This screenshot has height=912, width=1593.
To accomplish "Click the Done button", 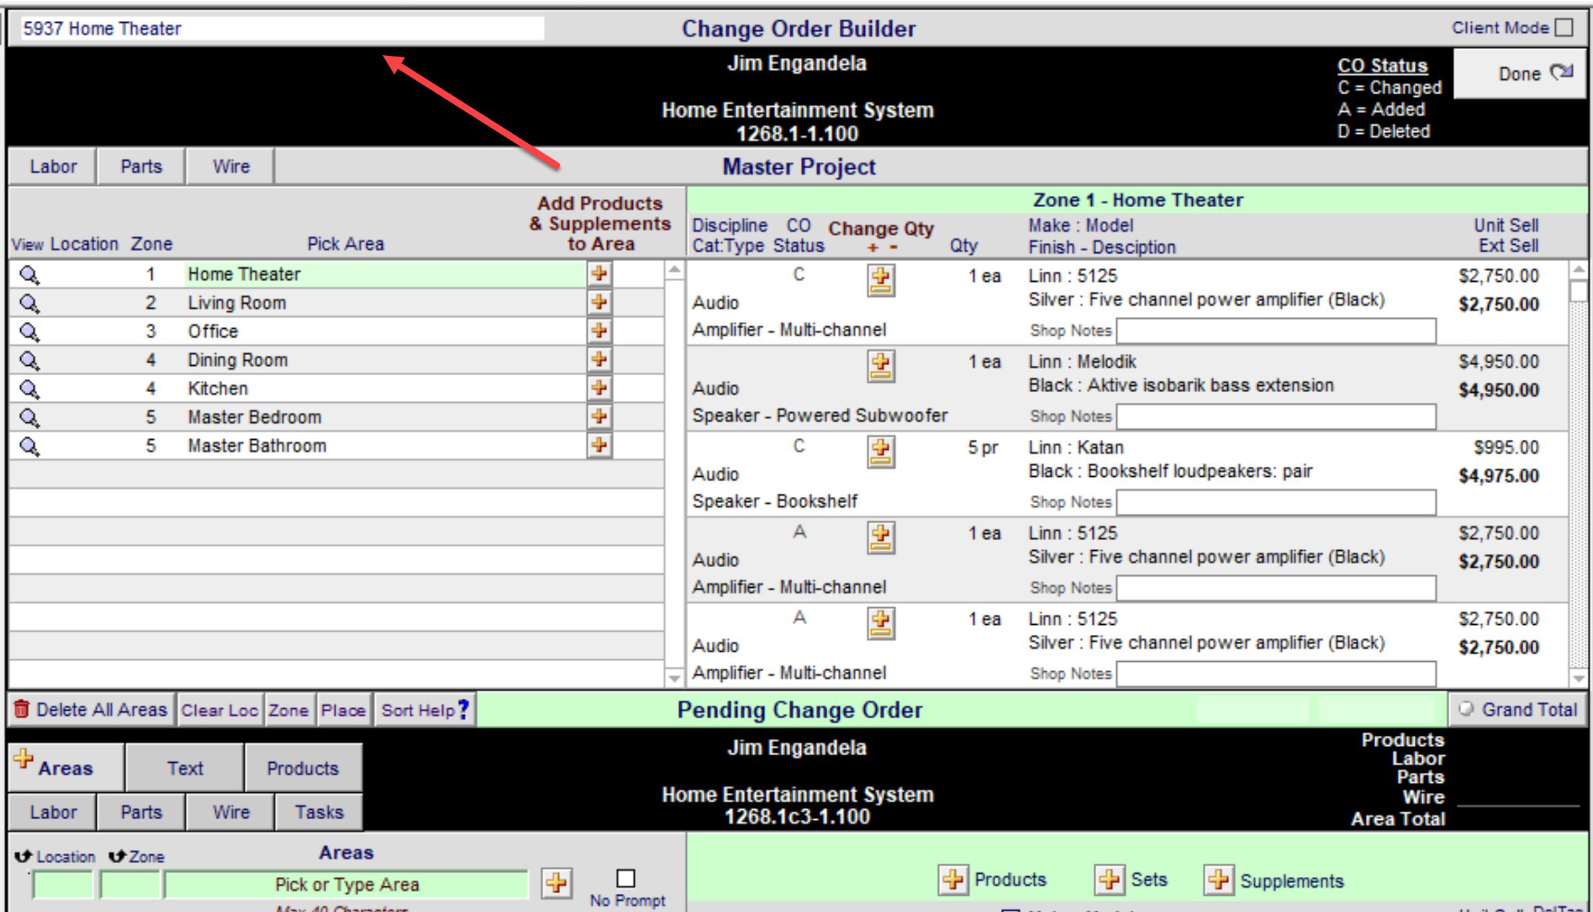I will (1520, 73).
